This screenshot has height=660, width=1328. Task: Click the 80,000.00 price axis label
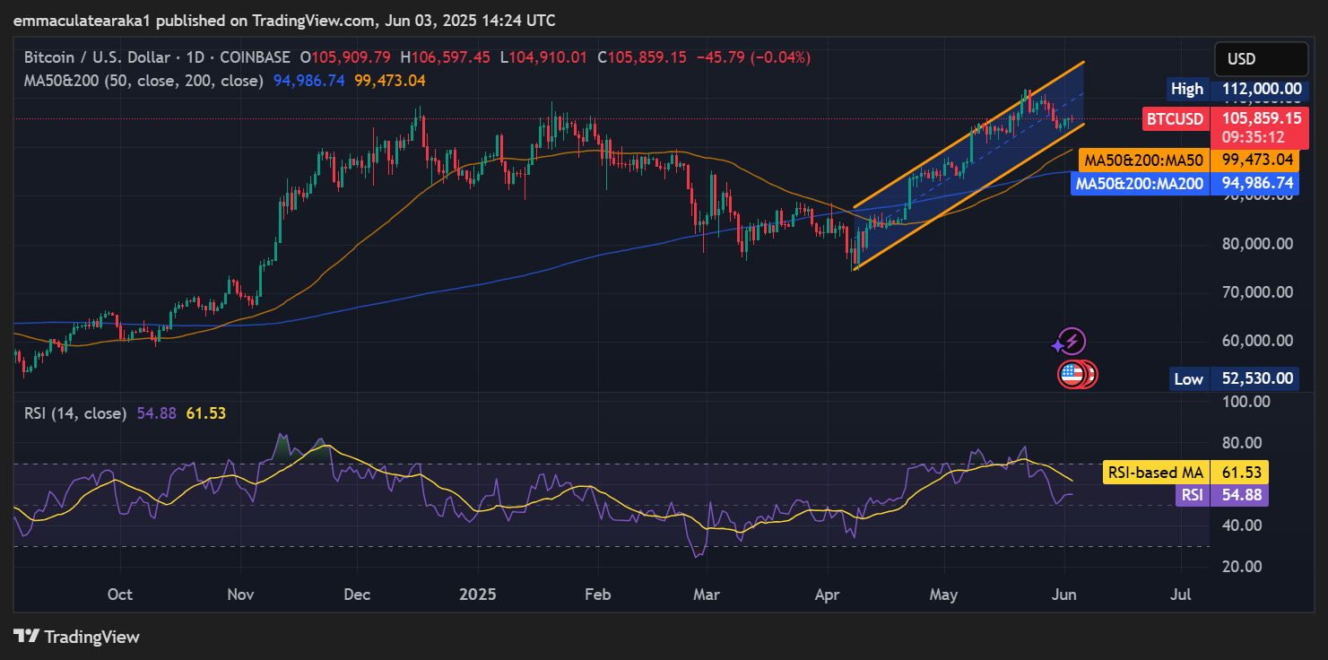(x=1257, y=243)
